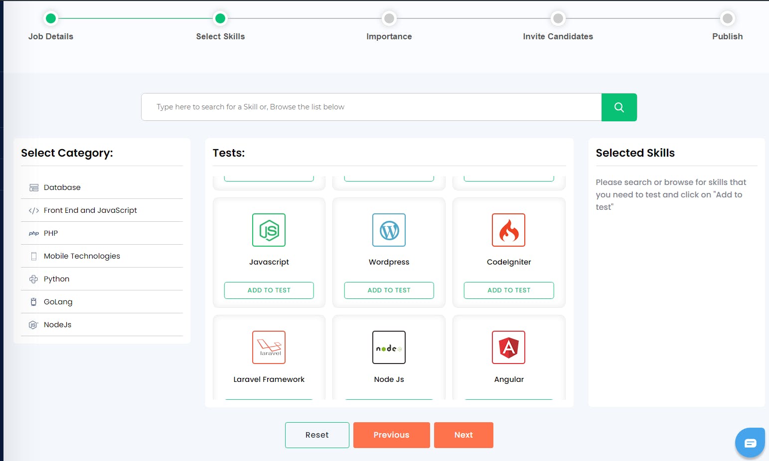Click the Laravel Framework logo
This screenshot has width=769, height=461.
[x=269, y=347]
